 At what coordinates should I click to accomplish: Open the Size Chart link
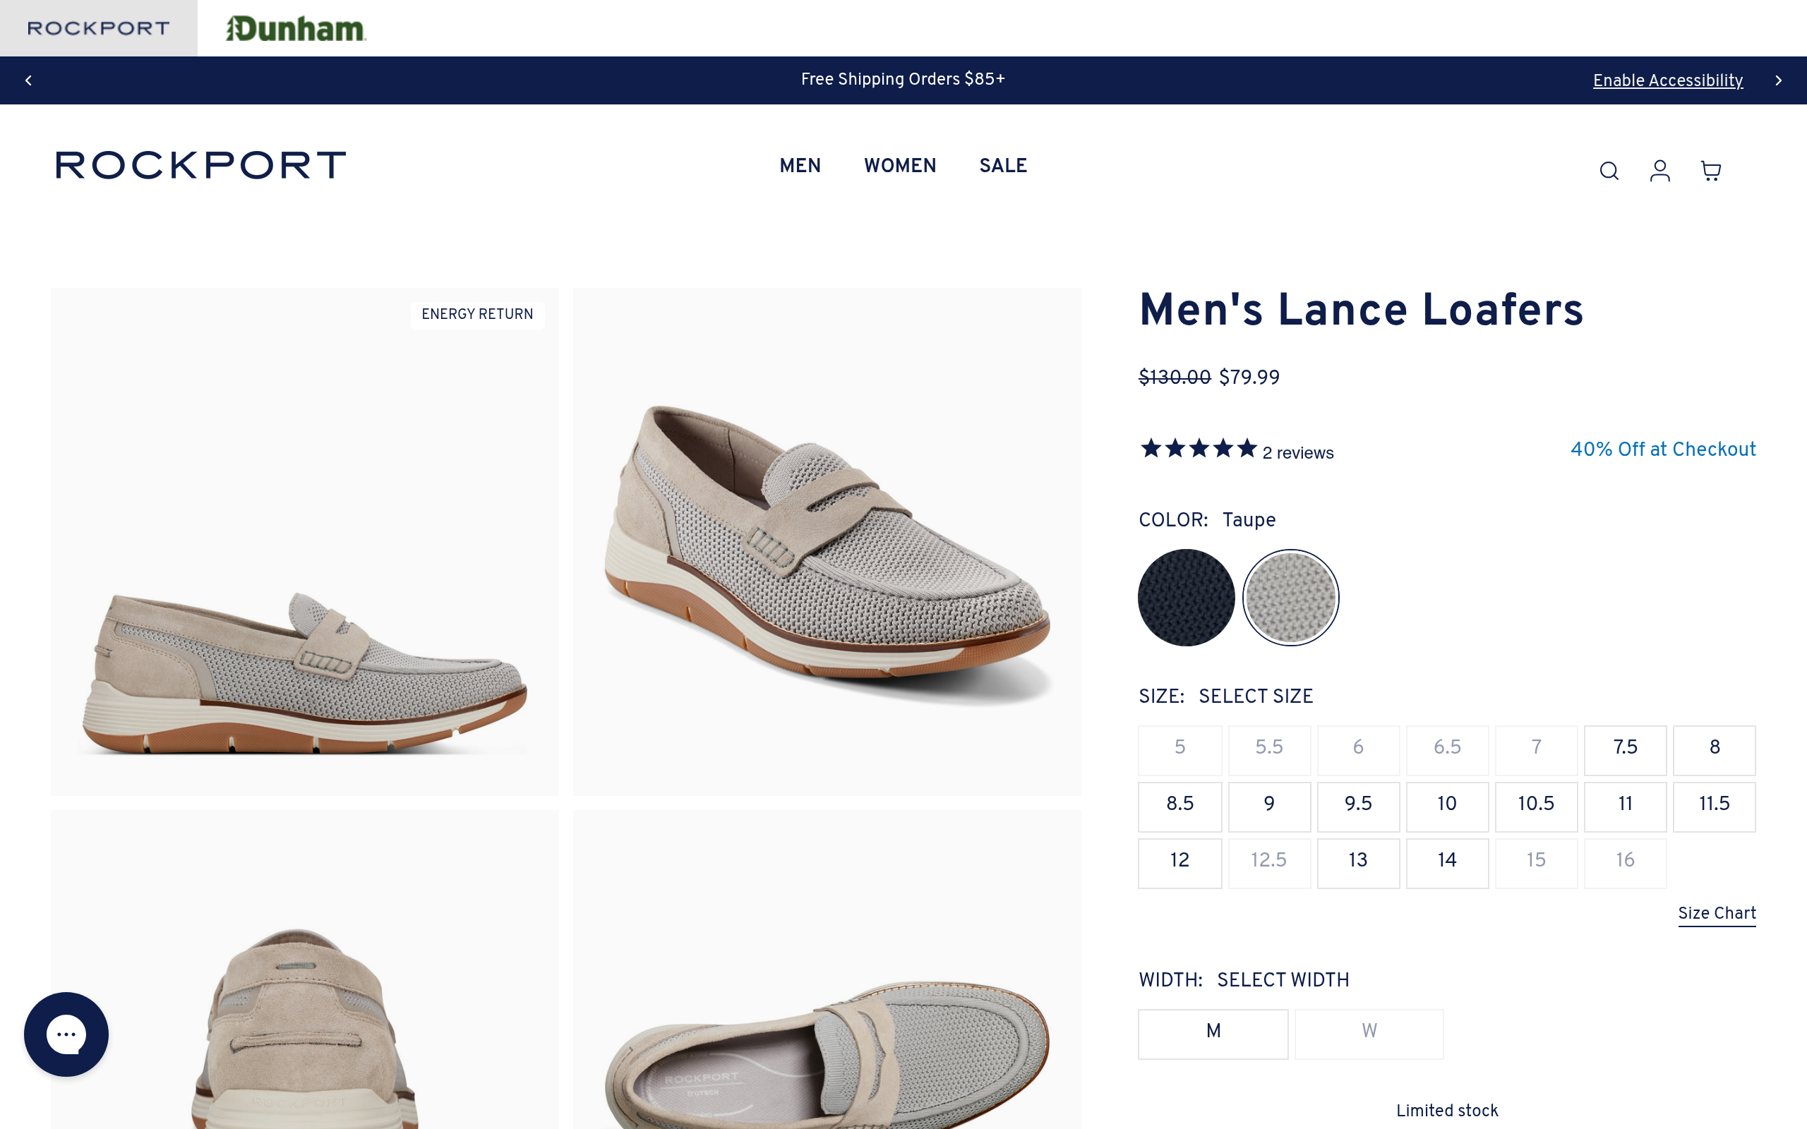click(1716, 913)
